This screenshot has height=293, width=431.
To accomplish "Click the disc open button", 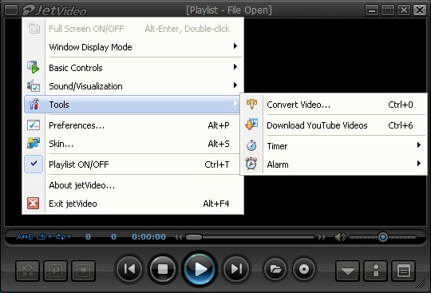I will click(x=304, y=269).
